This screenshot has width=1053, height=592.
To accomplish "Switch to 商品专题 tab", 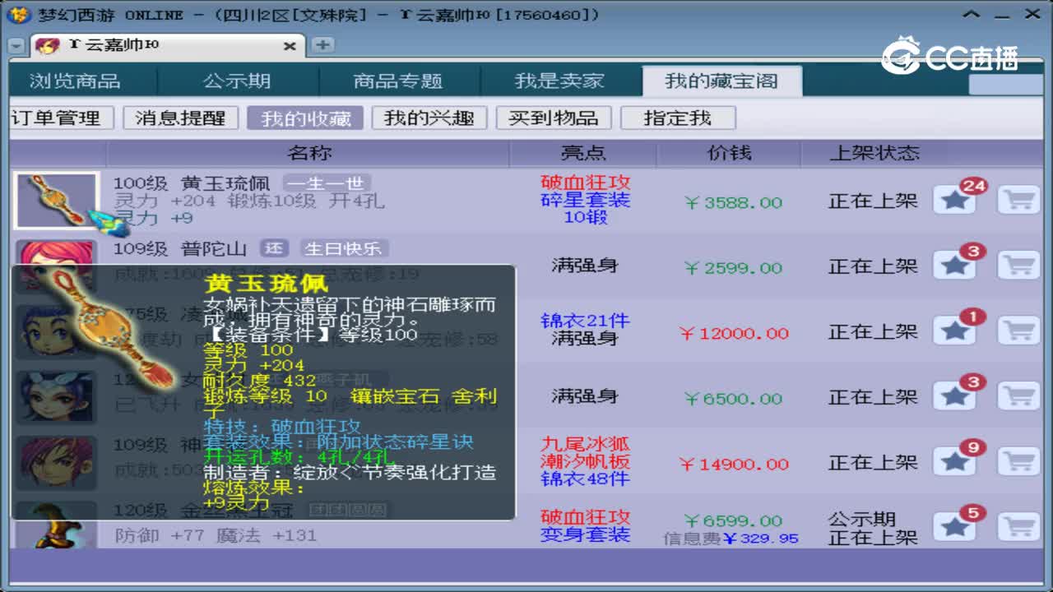I will point(398,81).
